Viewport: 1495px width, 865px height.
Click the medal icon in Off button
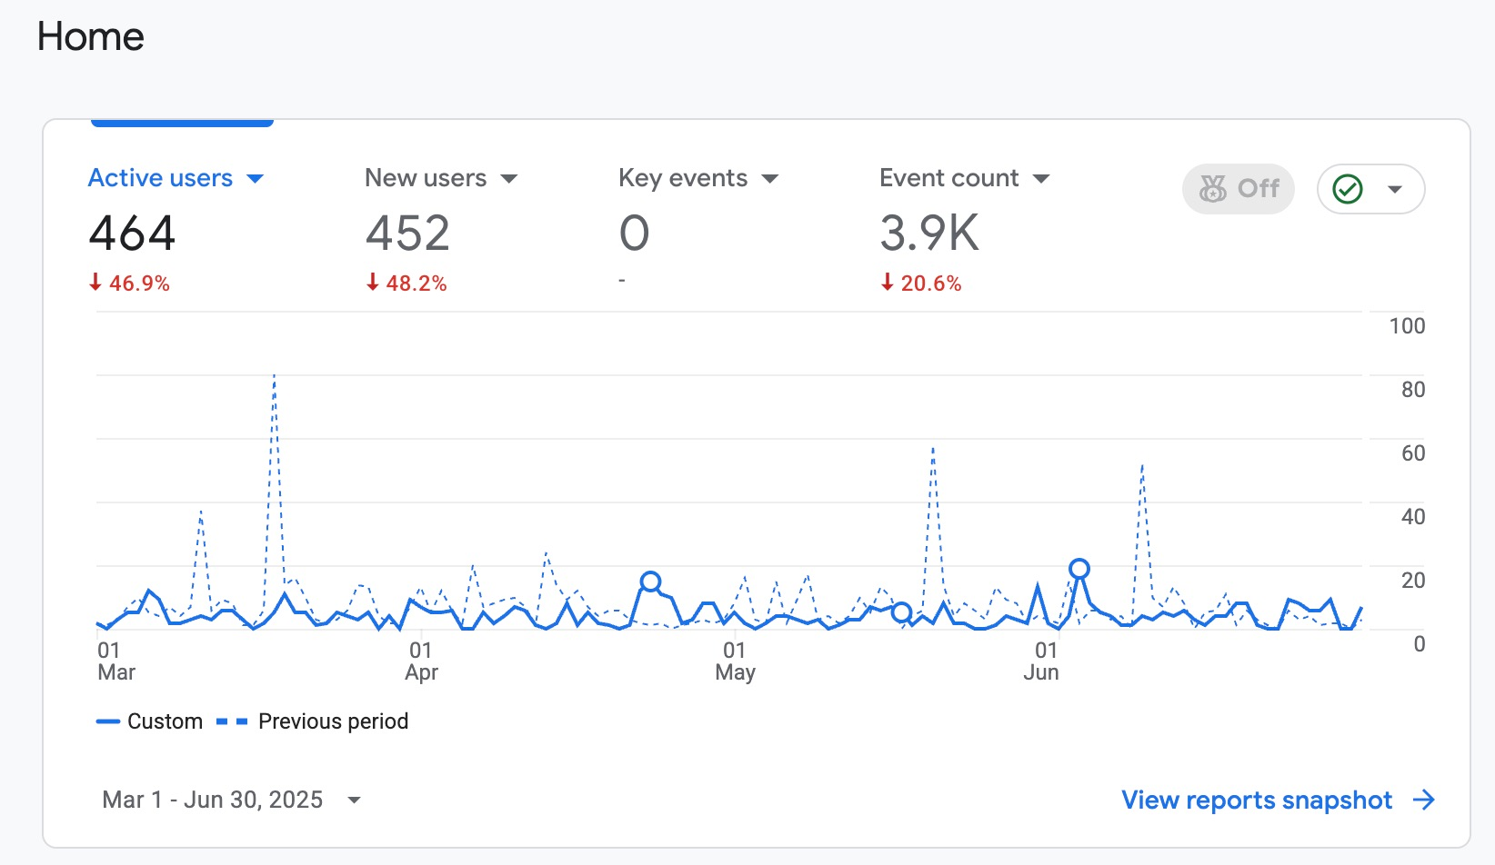[x=1213, y=189]
